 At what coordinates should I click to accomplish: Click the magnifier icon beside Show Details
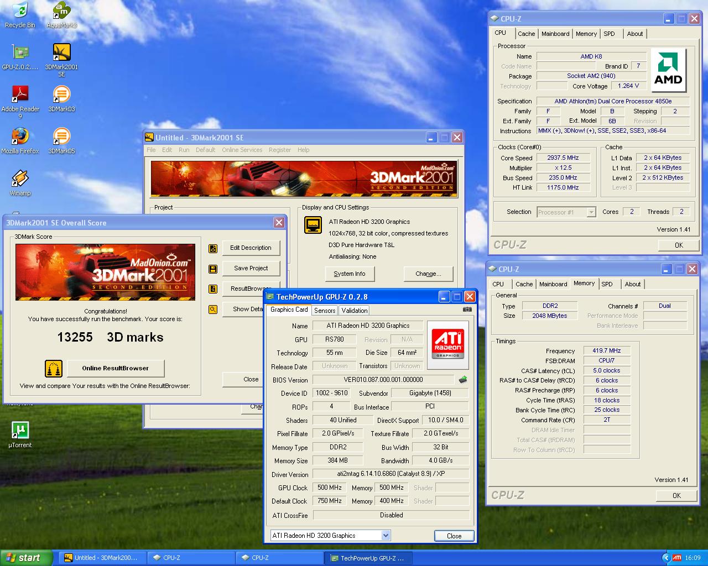(213, 309)
